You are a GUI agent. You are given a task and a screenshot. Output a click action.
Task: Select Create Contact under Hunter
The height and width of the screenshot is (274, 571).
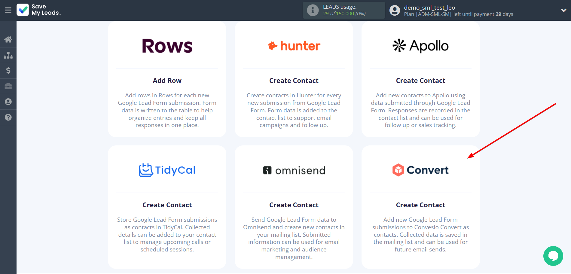pos(294,81)
